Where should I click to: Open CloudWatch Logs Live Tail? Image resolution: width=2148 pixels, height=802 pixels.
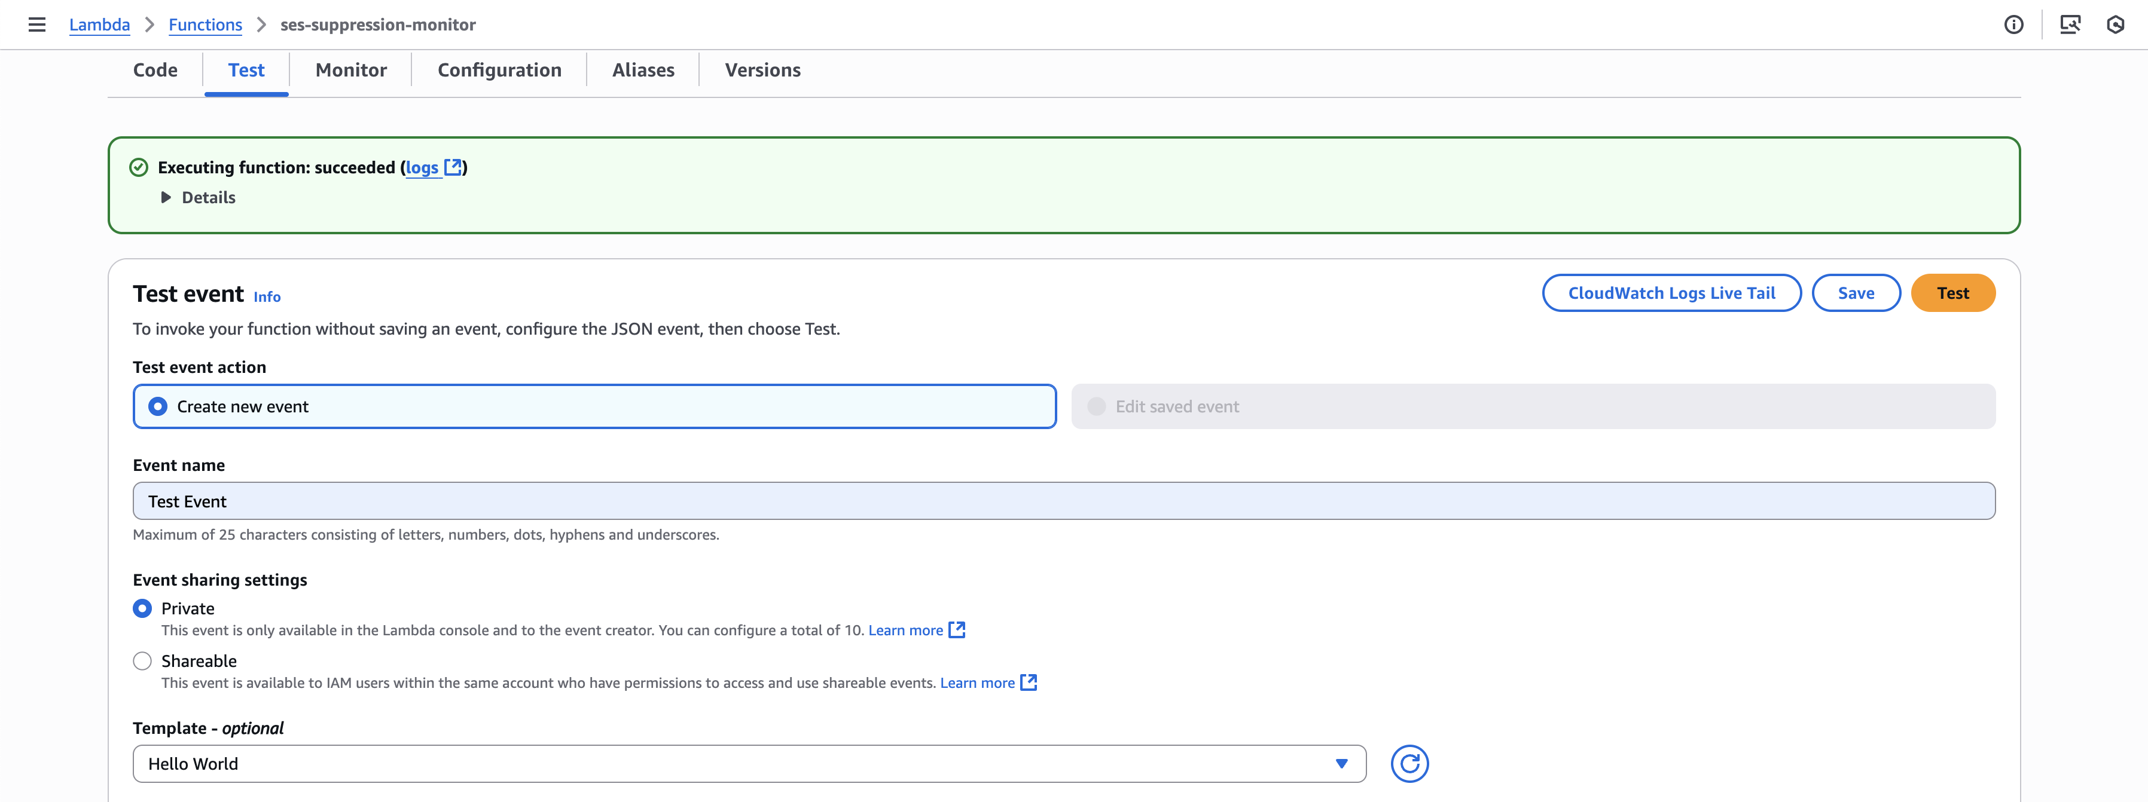point(1671,293)
